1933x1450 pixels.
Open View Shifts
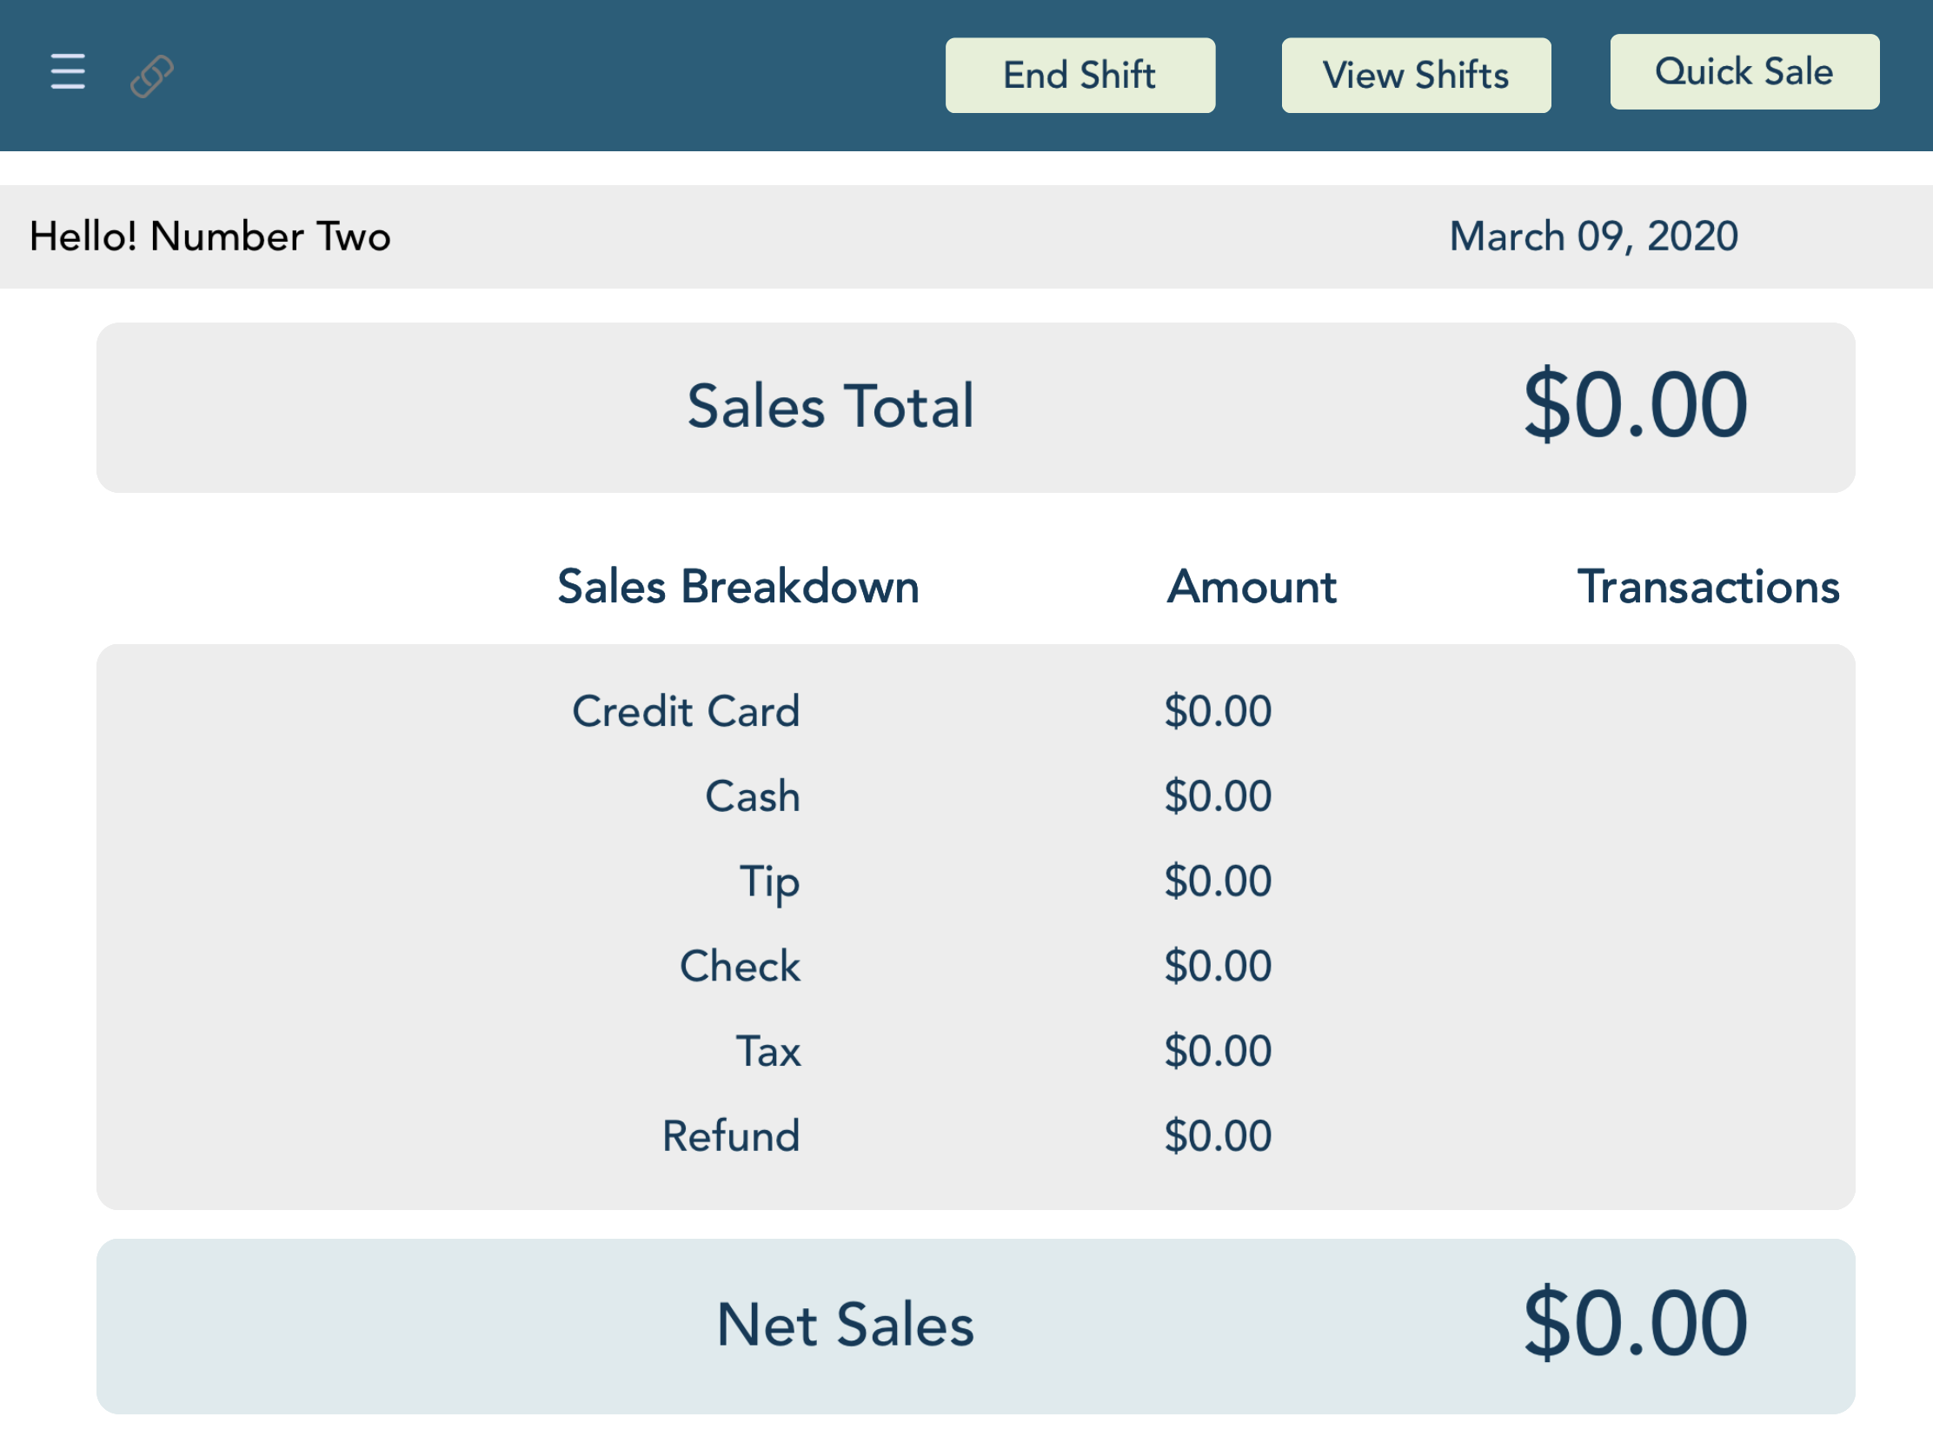pos(1415,75)
